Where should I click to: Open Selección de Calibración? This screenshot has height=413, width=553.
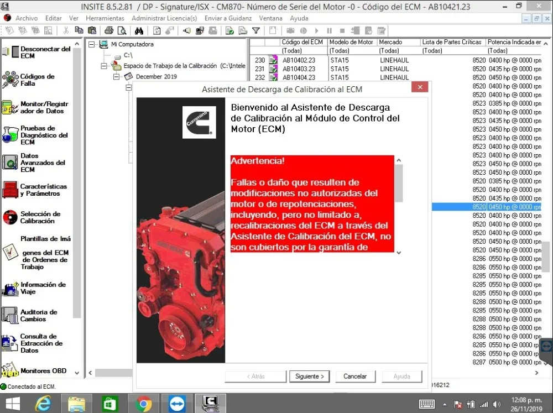[x=31, y=217]
